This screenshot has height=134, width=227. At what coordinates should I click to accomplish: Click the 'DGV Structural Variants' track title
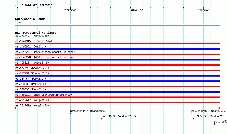(36, 33)
